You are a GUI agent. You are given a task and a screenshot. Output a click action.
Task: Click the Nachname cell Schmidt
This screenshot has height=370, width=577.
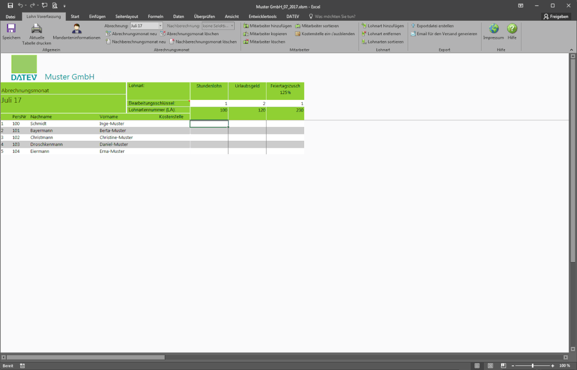(x=38, y=124)
